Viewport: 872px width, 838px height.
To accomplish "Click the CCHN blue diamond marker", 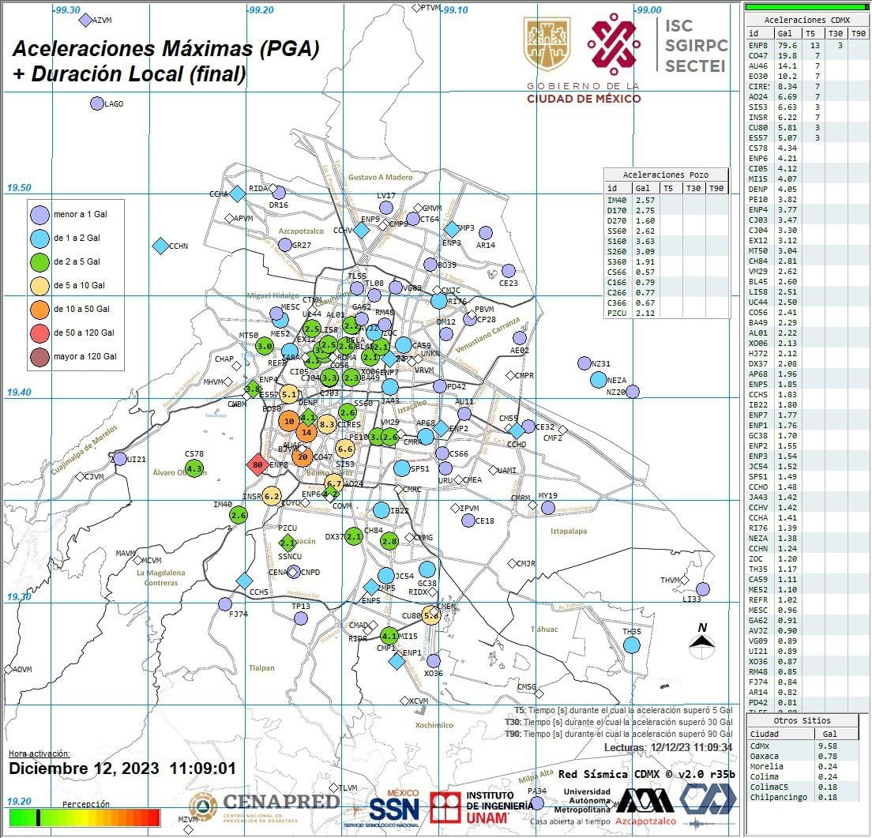I will tap(160, 246).
